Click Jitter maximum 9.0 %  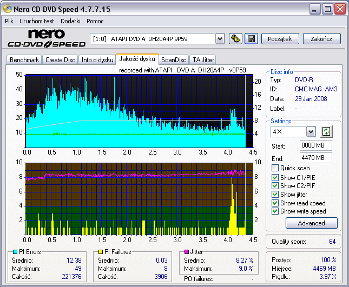246,269
